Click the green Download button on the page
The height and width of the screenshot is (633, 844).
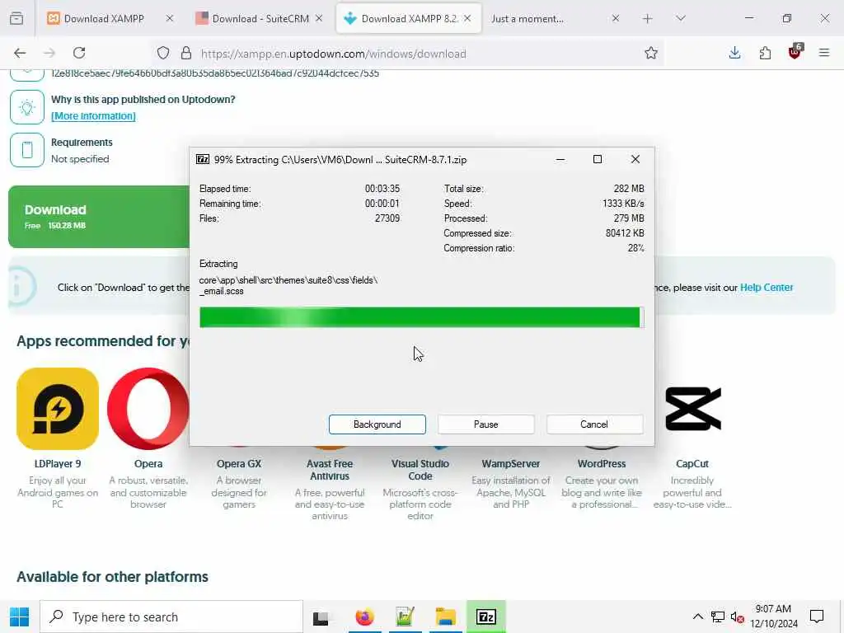tap(99, 217)
